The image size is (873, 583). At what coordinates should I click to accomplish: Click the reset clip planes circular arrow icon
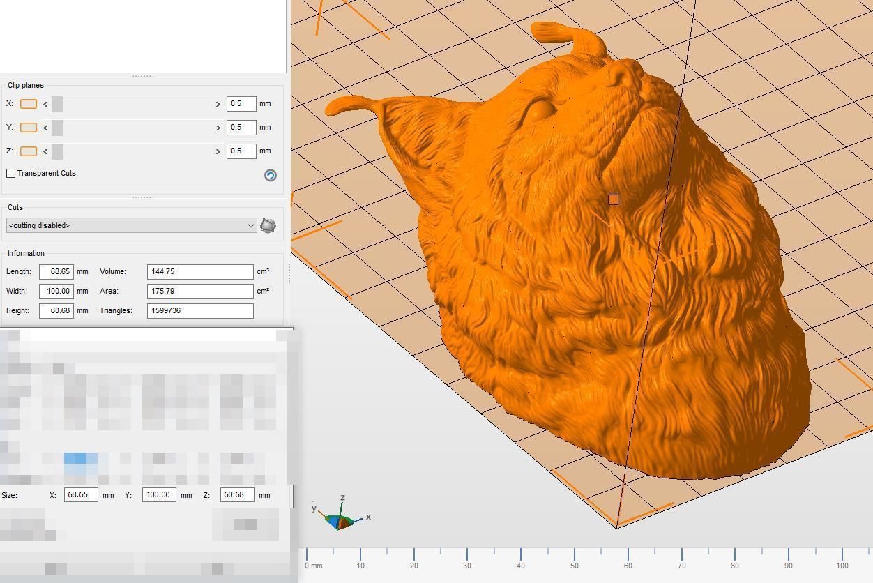click(x=271, y=175)
